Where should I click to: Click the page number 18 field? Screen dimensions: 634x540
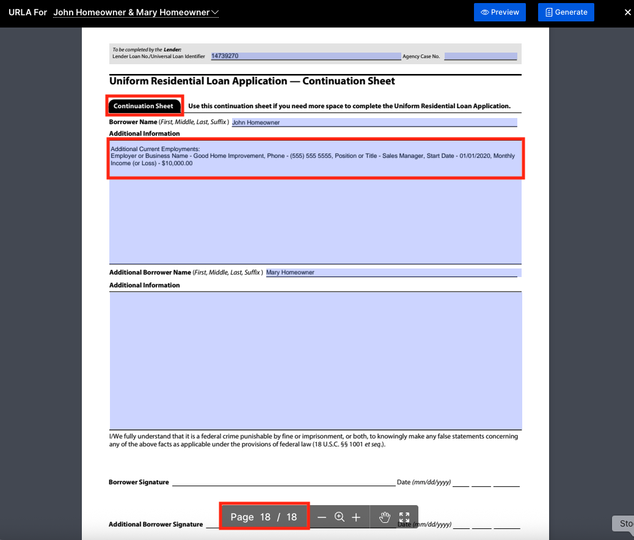pyautogui.click(x=265, y=517)
